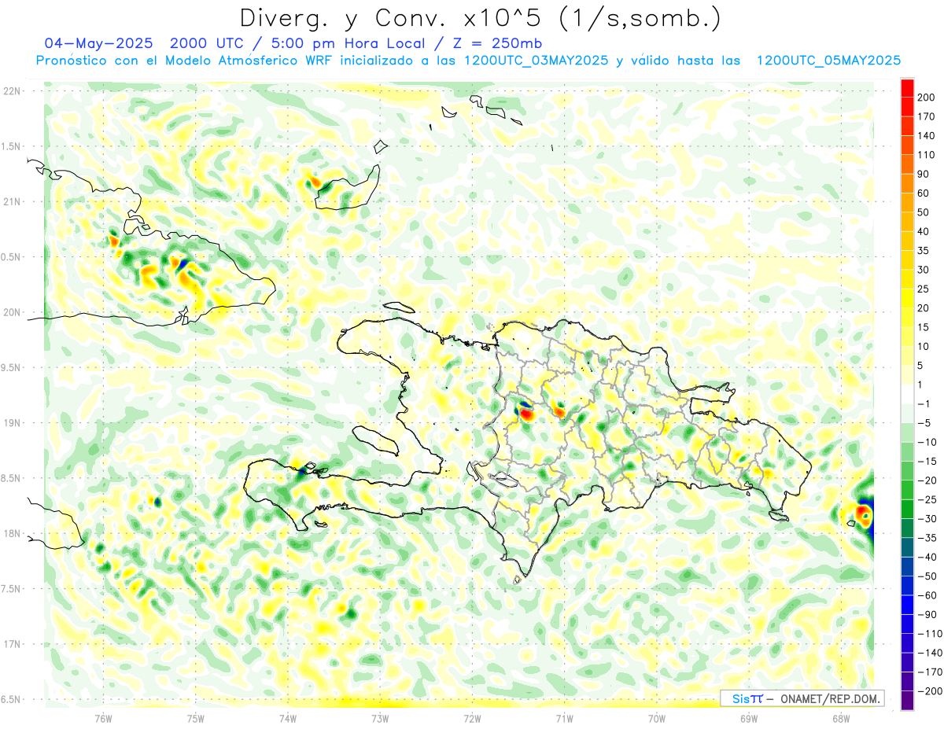The height and width of the screenshot is (729, 944).
Task: Click the 'SisTT - ONAMET/REP.DOM.' credit box
Action: (802, 698)
